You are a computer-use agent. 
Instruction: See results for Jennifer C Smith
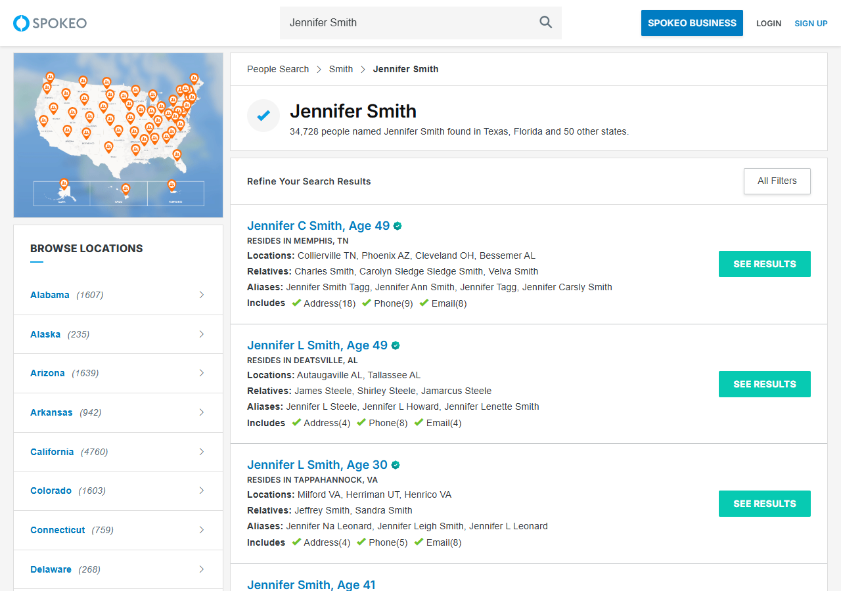(765, 264)
